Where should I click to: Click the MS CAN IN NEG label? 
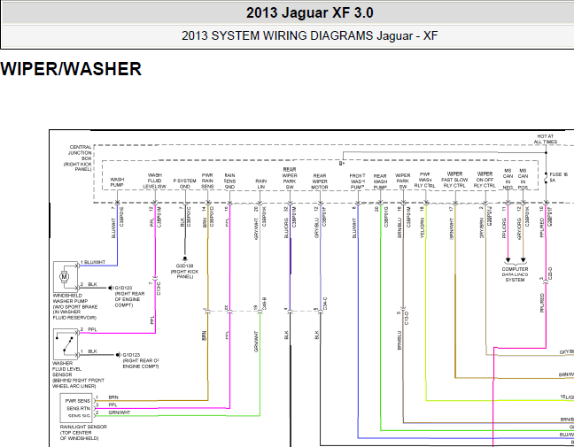click(508, 179)
